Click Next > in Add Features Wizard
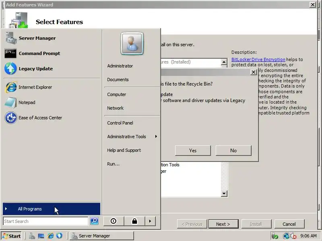Viewport: 322px width, 241px height. 223,224
